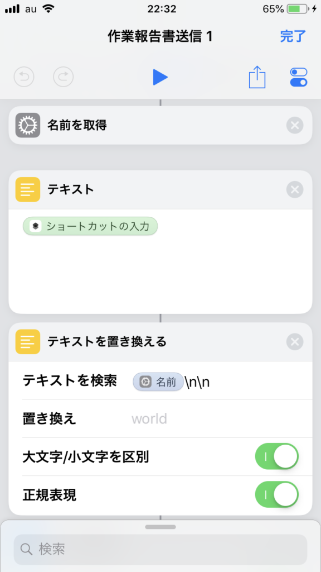Tap the undo arrow icon

[x=24, y=77]
